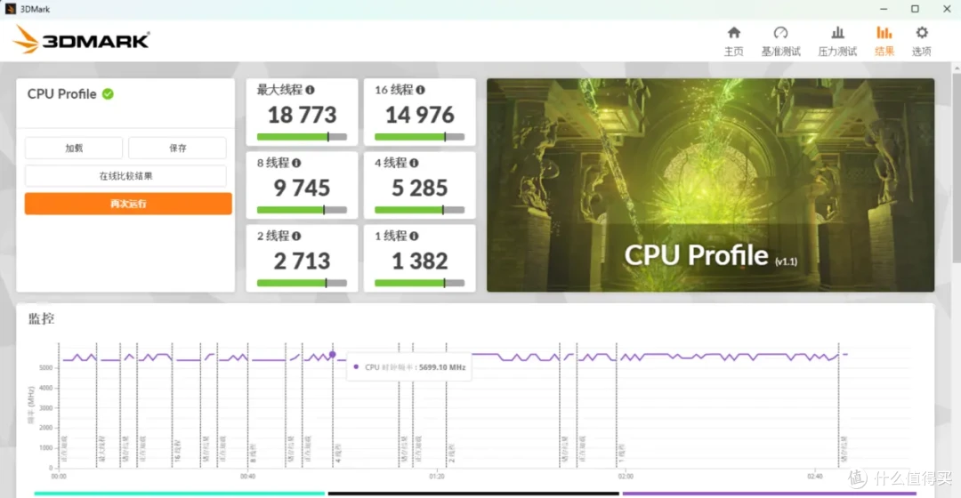961x498 pixels.
Task: Click the 02:00 time label on graph axis
Action: tap(626, 476)
